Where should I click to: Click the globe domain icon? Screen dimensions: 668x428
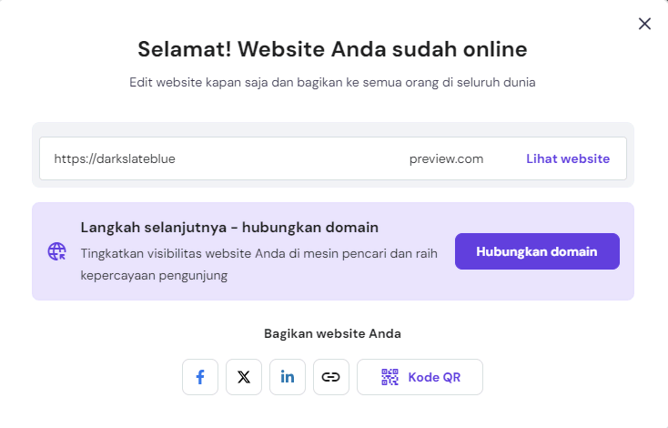coord(57,251)
